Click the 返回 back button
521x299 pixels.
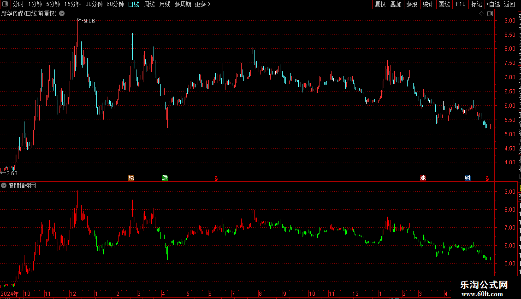[509, 4]
